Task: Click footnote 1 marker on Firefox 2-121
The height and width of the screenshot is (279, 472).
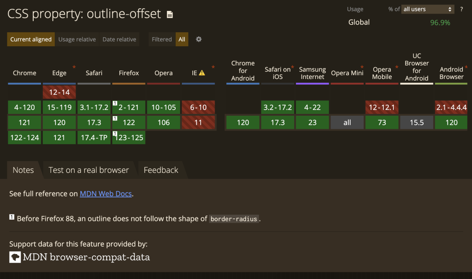Action: [115, 103]
